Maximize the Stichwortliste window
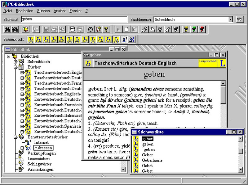The height and width of the screenshot is (185, 248). (x=234, y=132)
